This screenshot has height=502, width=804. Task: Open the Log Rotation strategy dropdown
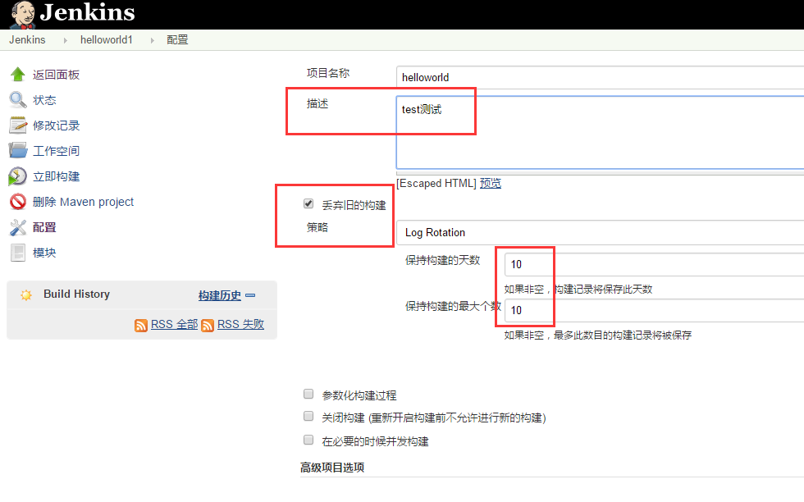[600, 232]
